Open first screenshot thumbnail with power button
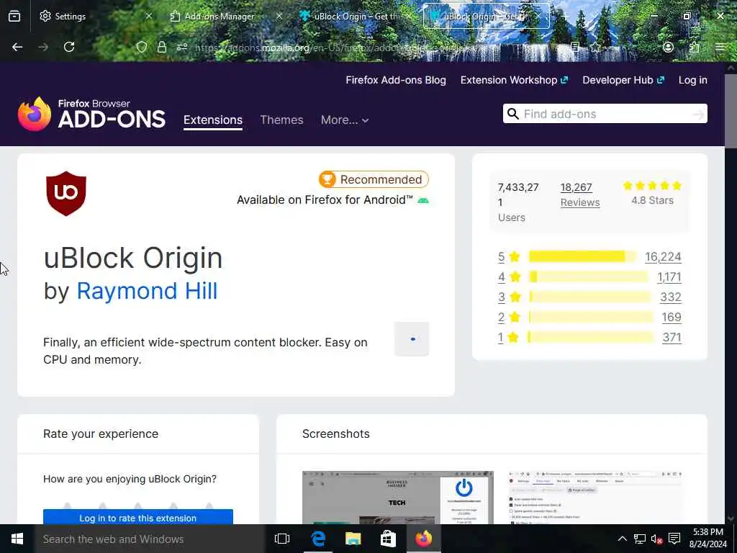Screen dimensions: 737x553 click(397, 498)
